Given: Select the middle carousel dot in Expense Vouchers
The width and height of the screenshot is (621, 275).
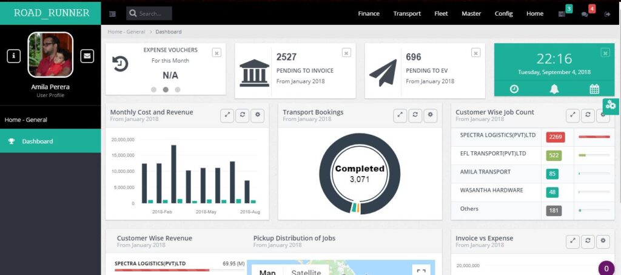Looking at the screenshot, I should coord(166,89).
